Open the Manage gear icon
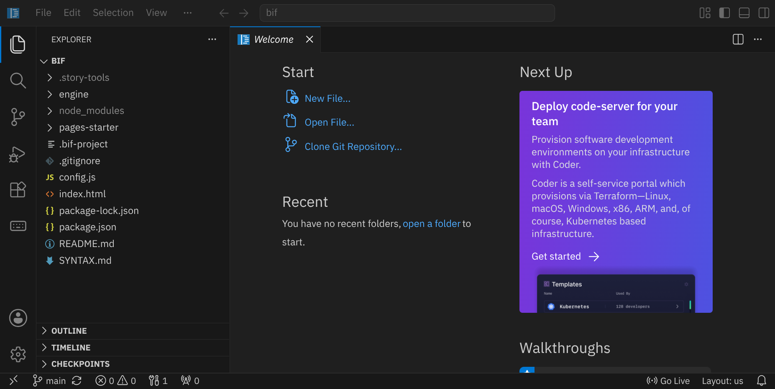This screenshot has width=775, height=389. 18,354
